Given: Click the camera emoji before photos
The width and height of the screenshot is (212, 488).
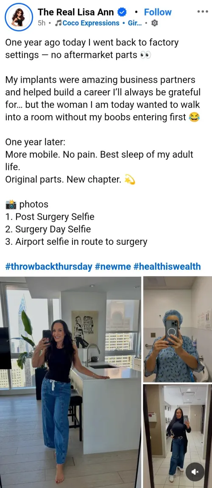Looking at the screenshot, I should click(11, 204).
